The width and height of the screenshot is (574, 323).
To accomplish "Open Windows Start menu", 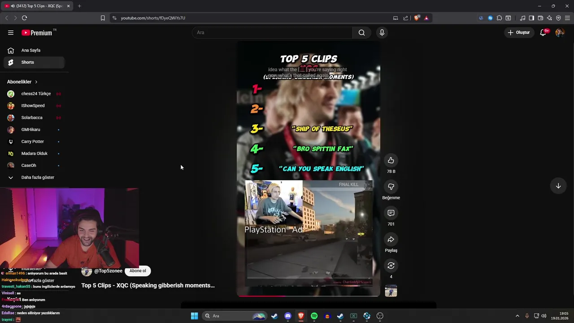I will click(x=194, y=316).
